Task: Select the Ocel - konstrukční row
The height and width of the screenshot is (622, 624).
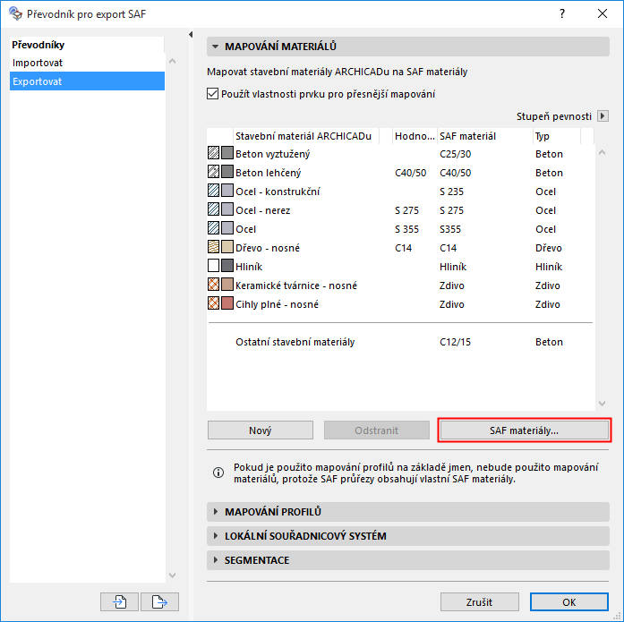Action: (x=400, y=191)
